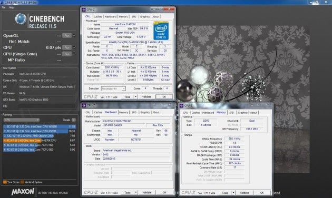
Task: Open the Help menu in Cinebench
Action: 11,7
